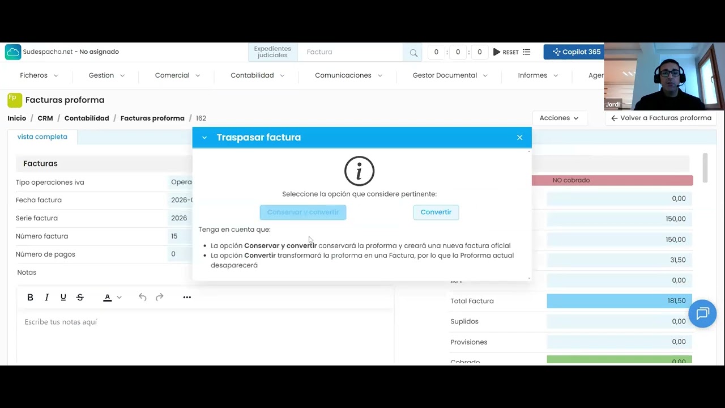Select the vista completa tab
Screen dimensions: 725x408
coord(42,137)
